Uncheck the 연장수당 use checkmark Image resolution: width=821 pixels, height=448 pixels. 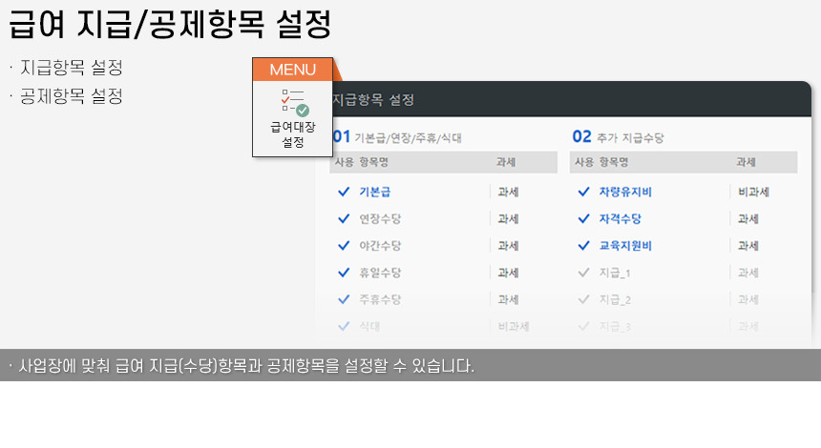tap(344, 218)
